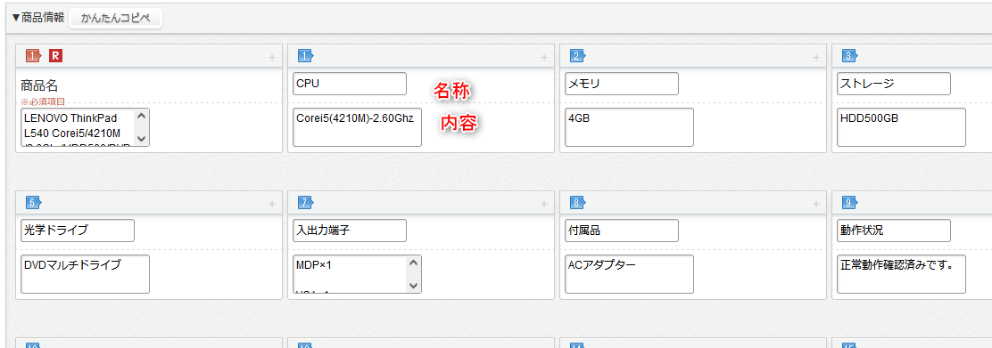Click the ACアダプター content text area
This screenshot has height=348, width=992.
pyautogui.click(x=630, y=274)
